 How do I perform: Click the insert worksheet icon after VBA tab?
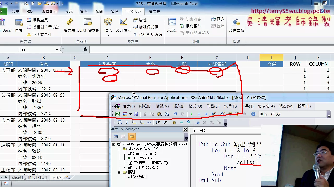68,177
